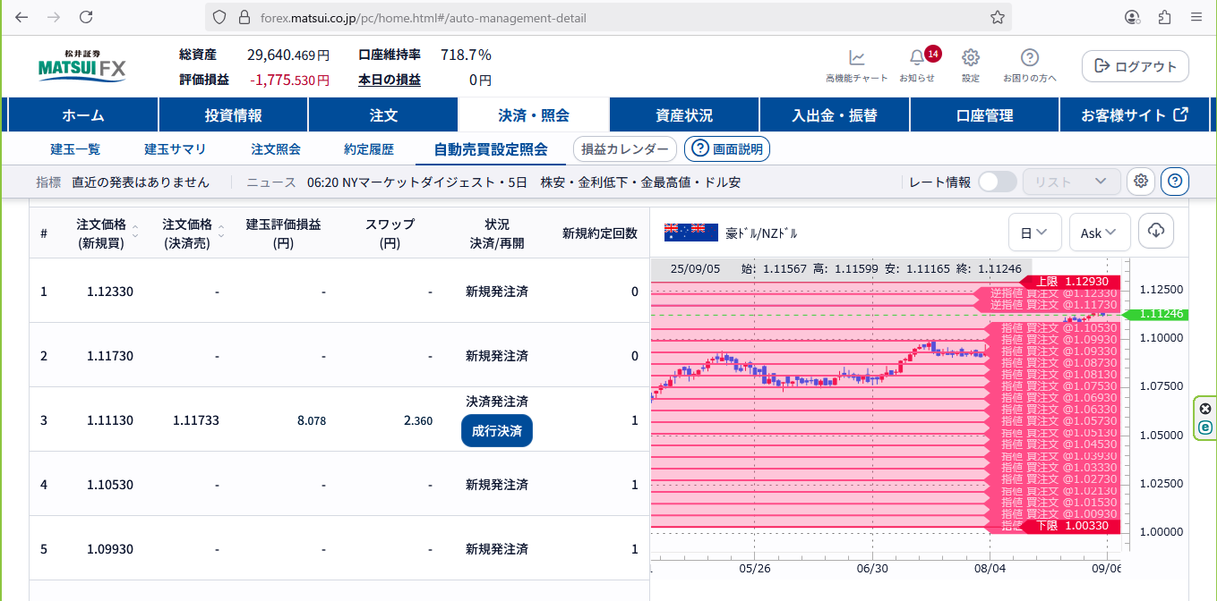Open the 注文照会 sub-tab

click(276, 149)
